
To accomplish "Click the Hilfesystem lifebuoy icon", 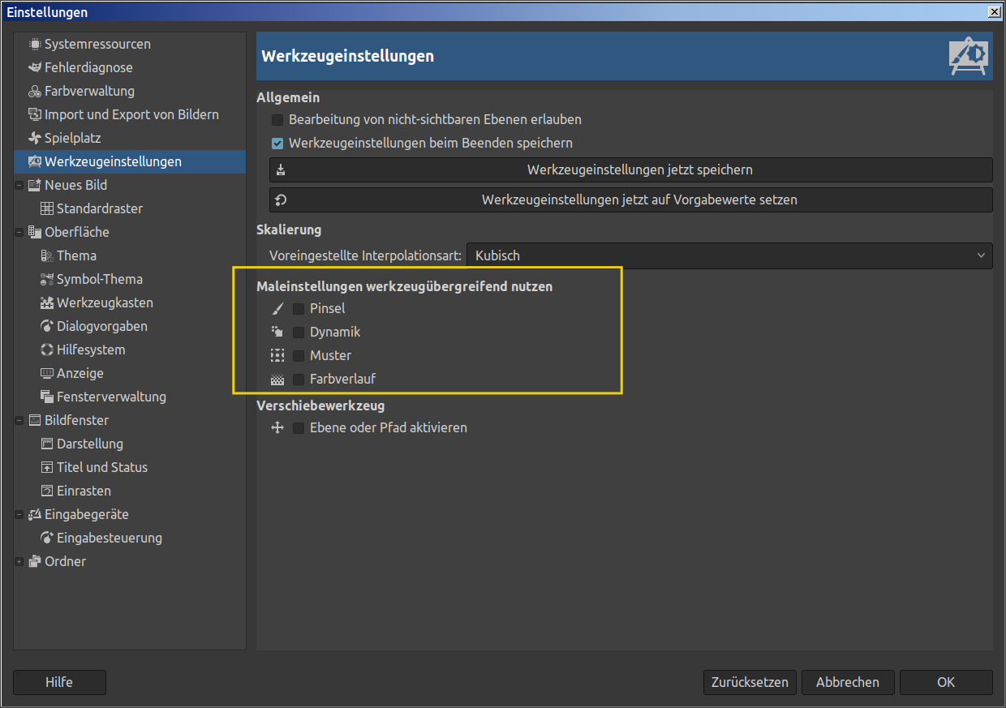I will [47, 350].
